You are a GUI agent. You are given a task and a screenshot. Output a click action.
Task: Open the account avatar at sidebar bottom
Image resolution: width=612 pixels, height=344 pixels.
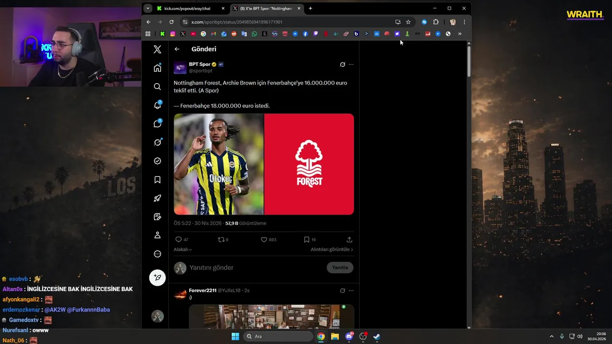click(157, 316)
